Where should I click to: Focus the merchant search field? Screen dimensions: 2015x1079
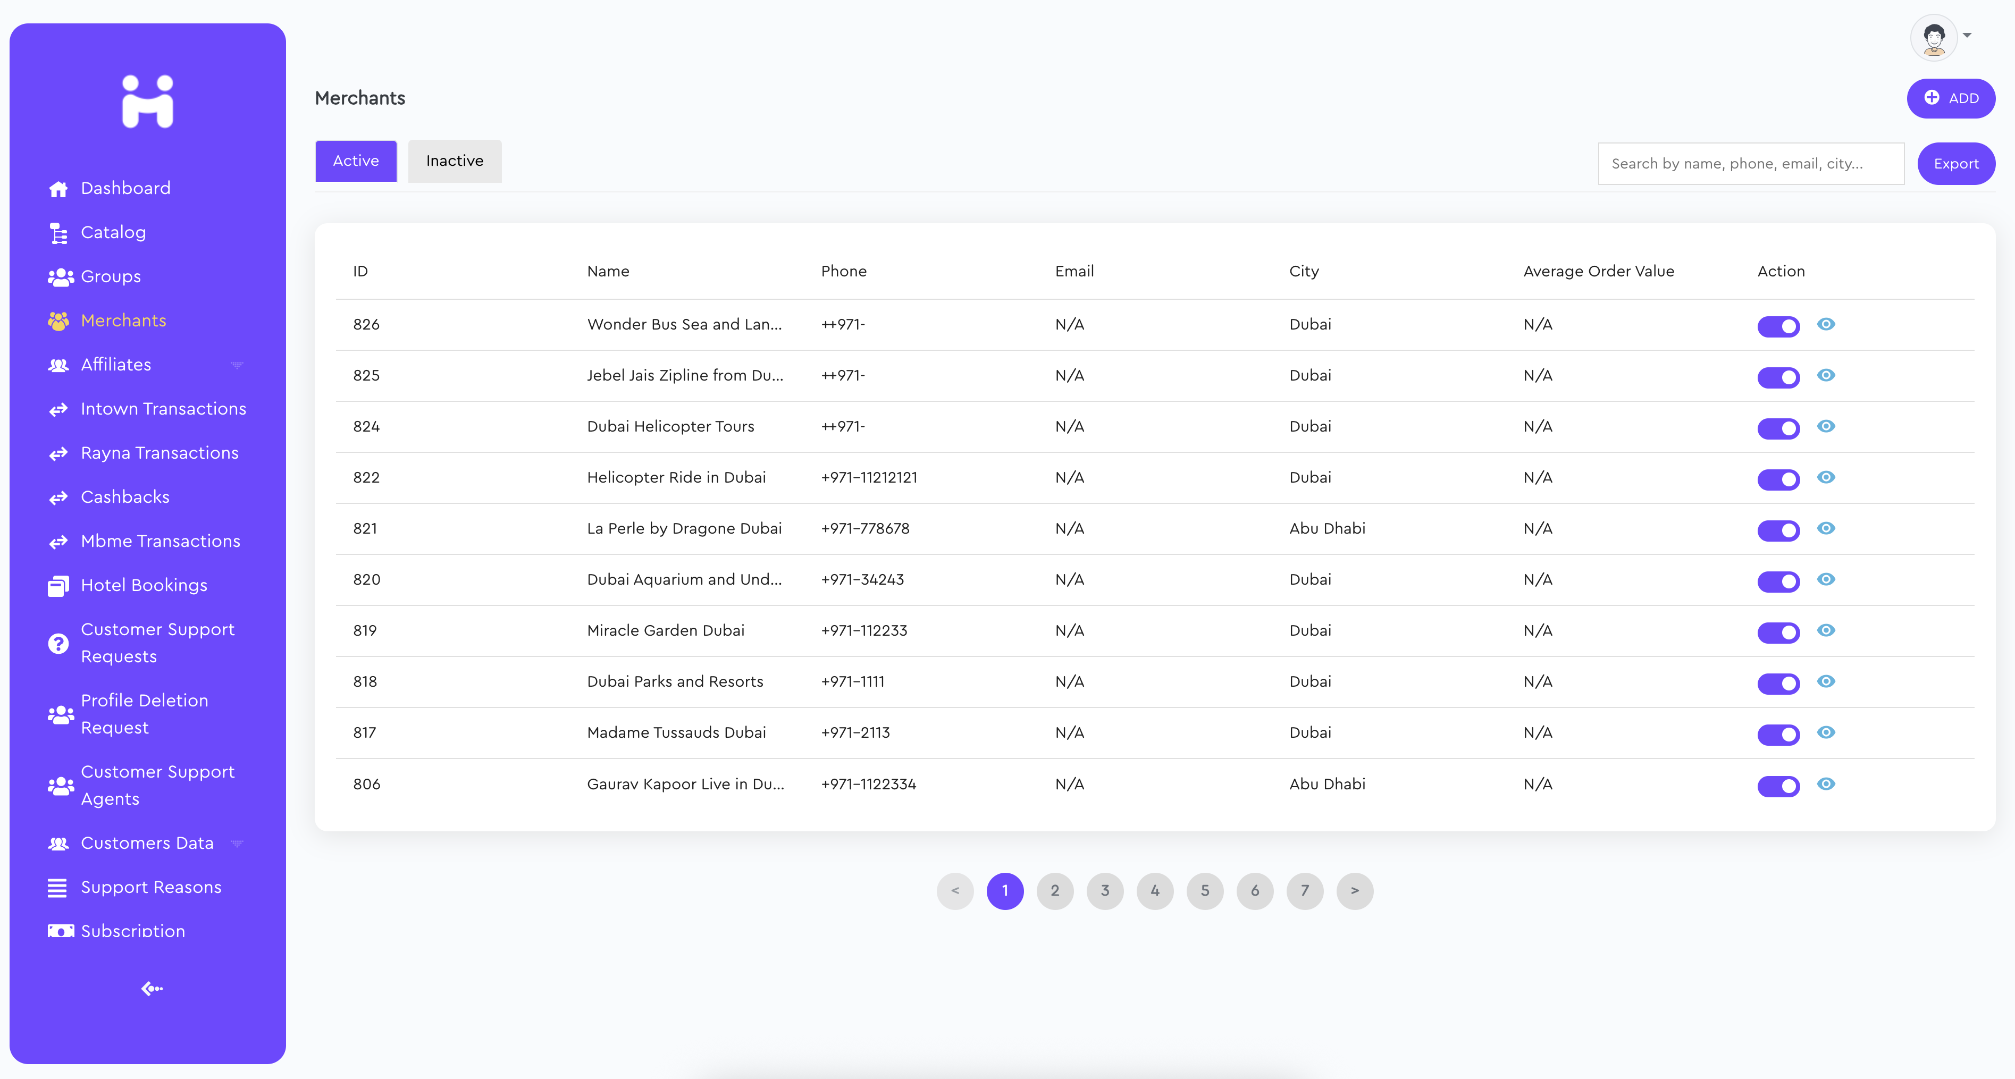click(1750, 163)
